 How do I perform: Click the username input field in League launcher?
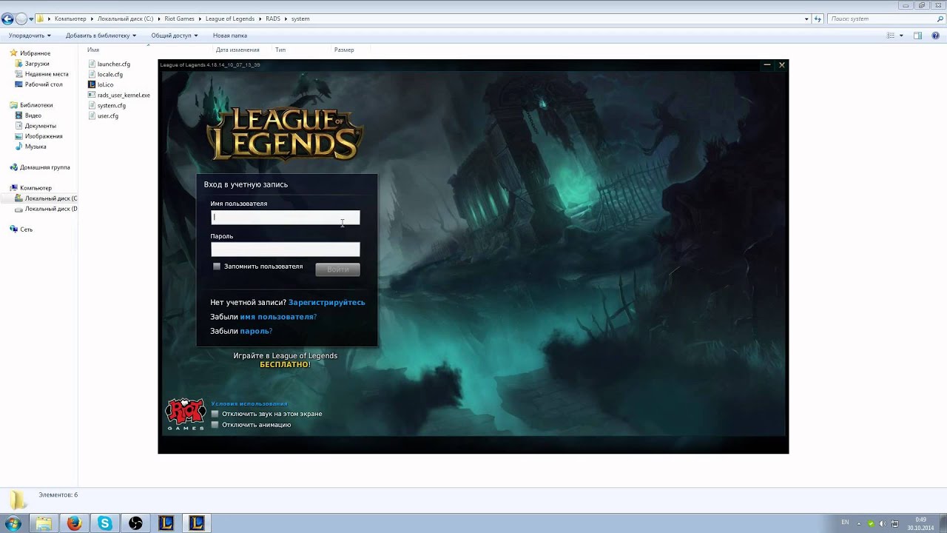coord(286,217)
